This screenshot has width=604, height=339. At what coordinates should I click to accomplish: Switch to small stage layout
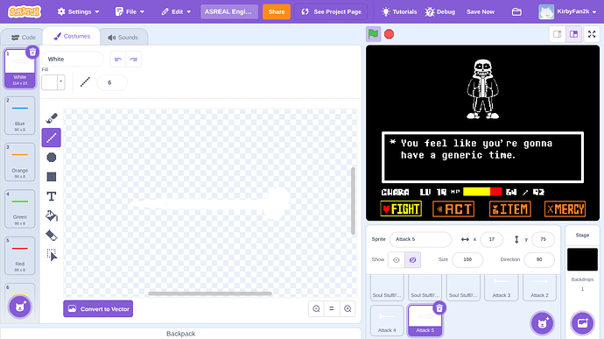(x=557, y=34)
